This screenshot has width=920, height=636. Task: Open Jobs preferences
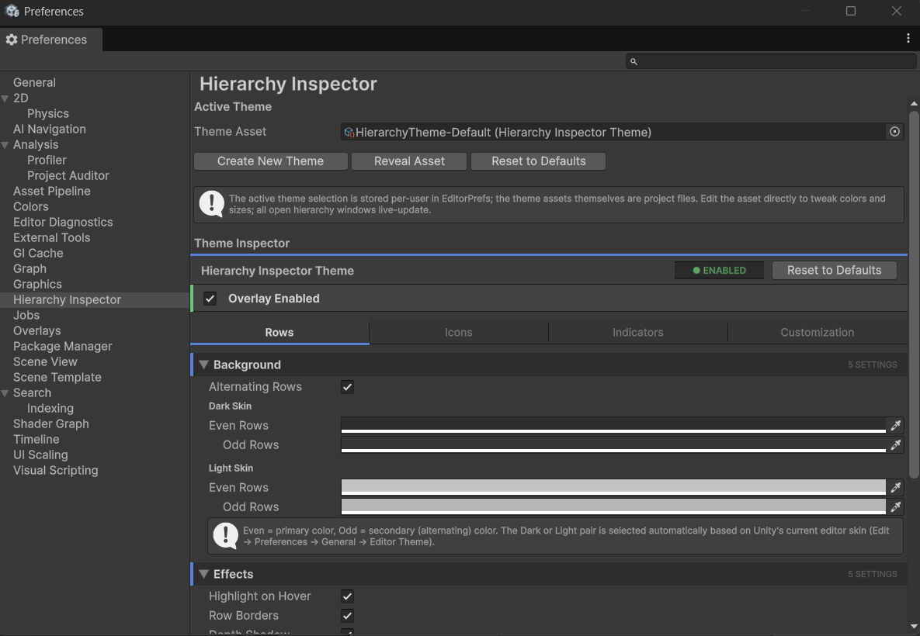(26, 316)
